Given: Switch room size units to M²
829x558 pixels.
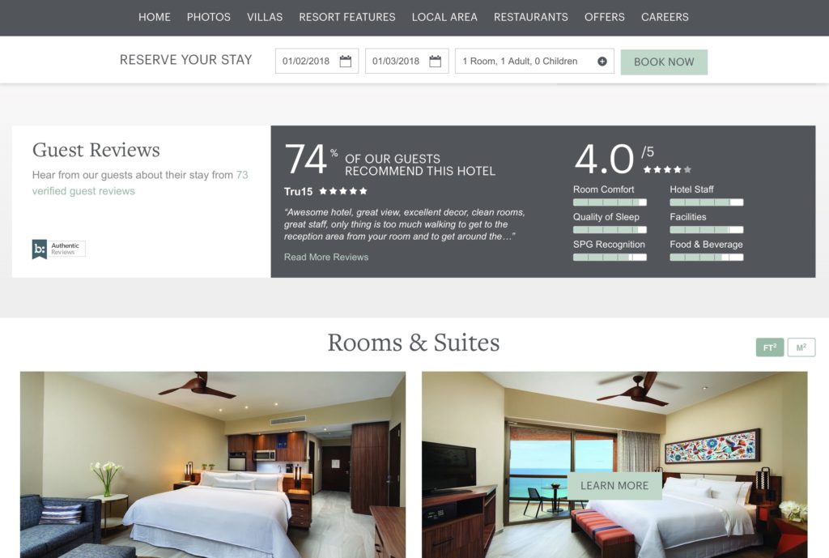Looking at the screenshot, I should (x=801, y=347).
